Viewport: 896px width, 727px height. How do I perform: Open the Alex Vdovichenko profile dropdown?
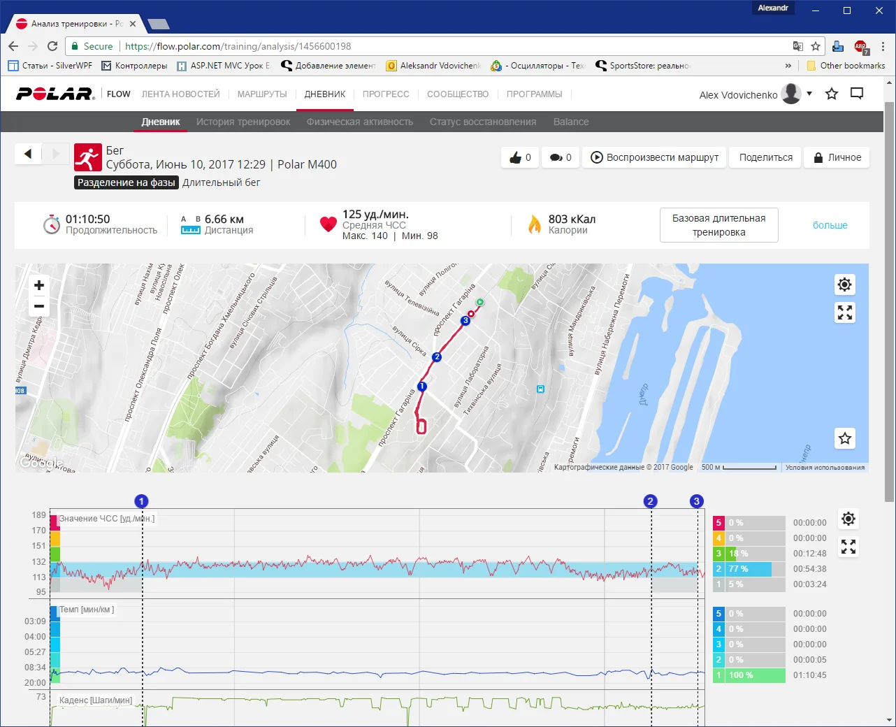pyautogui.click(x=809, y=94)
